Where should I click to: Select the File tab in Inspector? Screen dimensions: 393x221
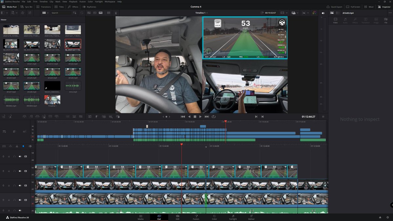(386, 21)
